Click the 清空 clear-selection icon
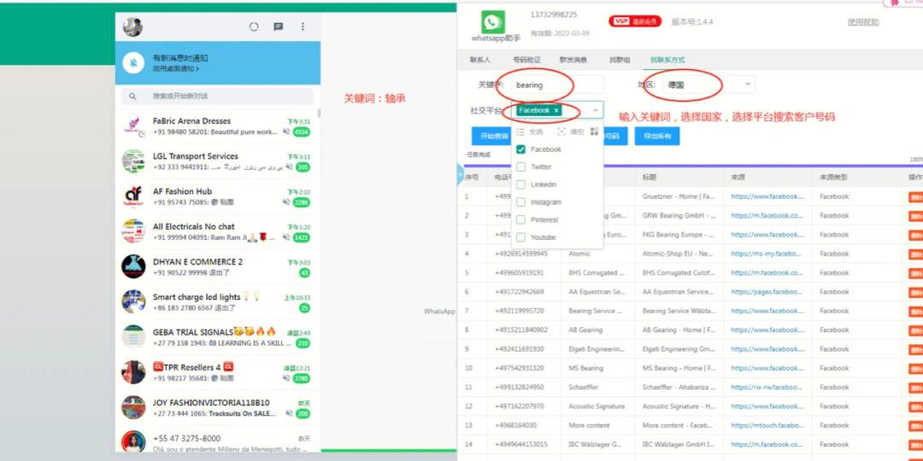923x461 pixels. click(x=561, y=131)
